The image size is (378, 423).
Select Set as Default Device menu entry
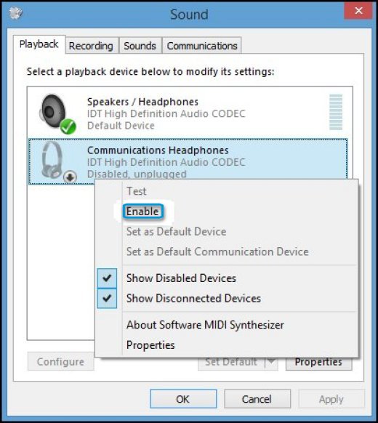coord(176,231)
